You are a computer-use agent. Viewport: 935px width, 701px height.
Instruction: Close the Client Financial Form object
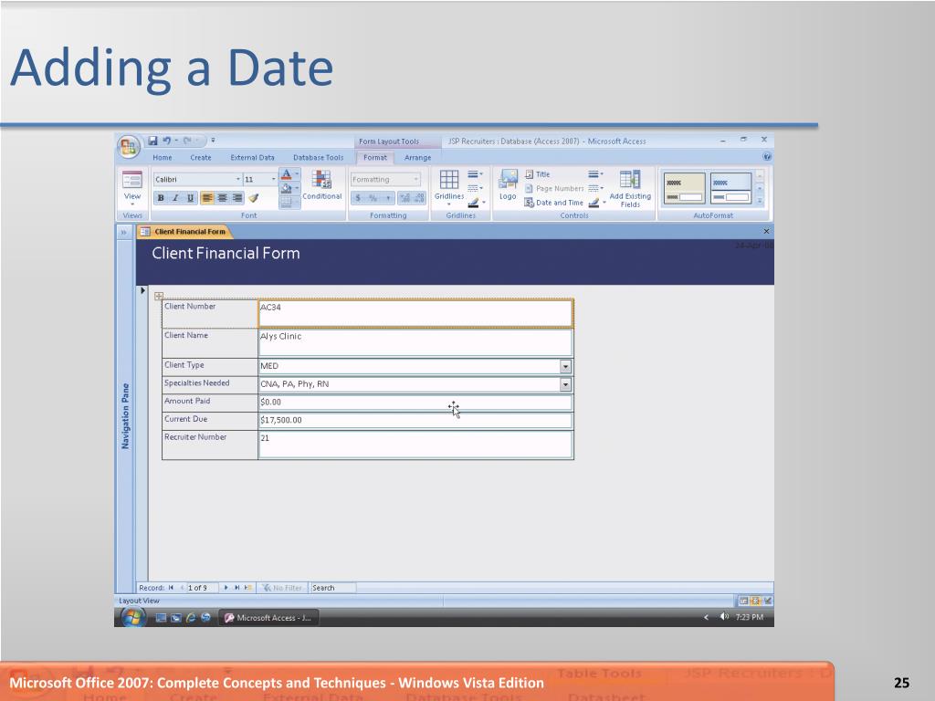point(766,231)
